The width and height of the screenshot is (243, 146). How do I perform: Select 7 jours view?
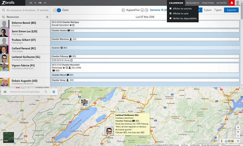218,10
